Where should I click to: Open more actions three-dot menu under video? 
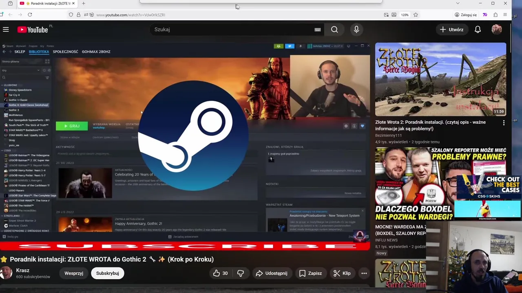pyautogui.click(x=364, y=273)
